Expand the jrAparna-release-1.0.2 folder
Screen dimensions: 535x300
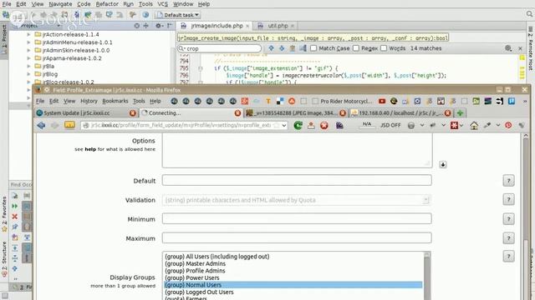click(28, 58)
